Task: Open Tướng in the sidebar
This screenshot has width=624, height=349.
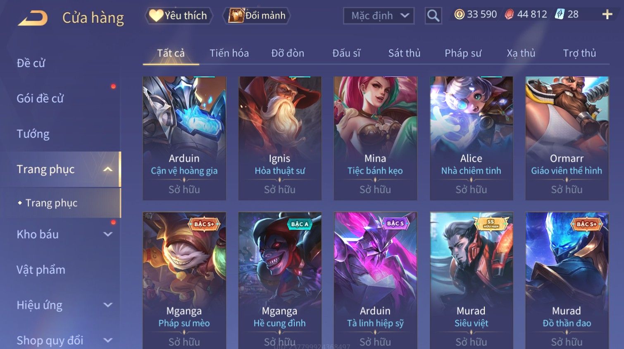Action: click(33, 134)
